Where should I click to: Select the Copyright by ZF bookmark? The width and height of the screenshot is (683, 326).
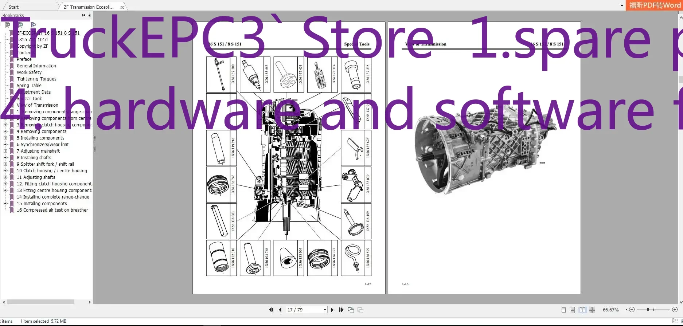point(32,46)
